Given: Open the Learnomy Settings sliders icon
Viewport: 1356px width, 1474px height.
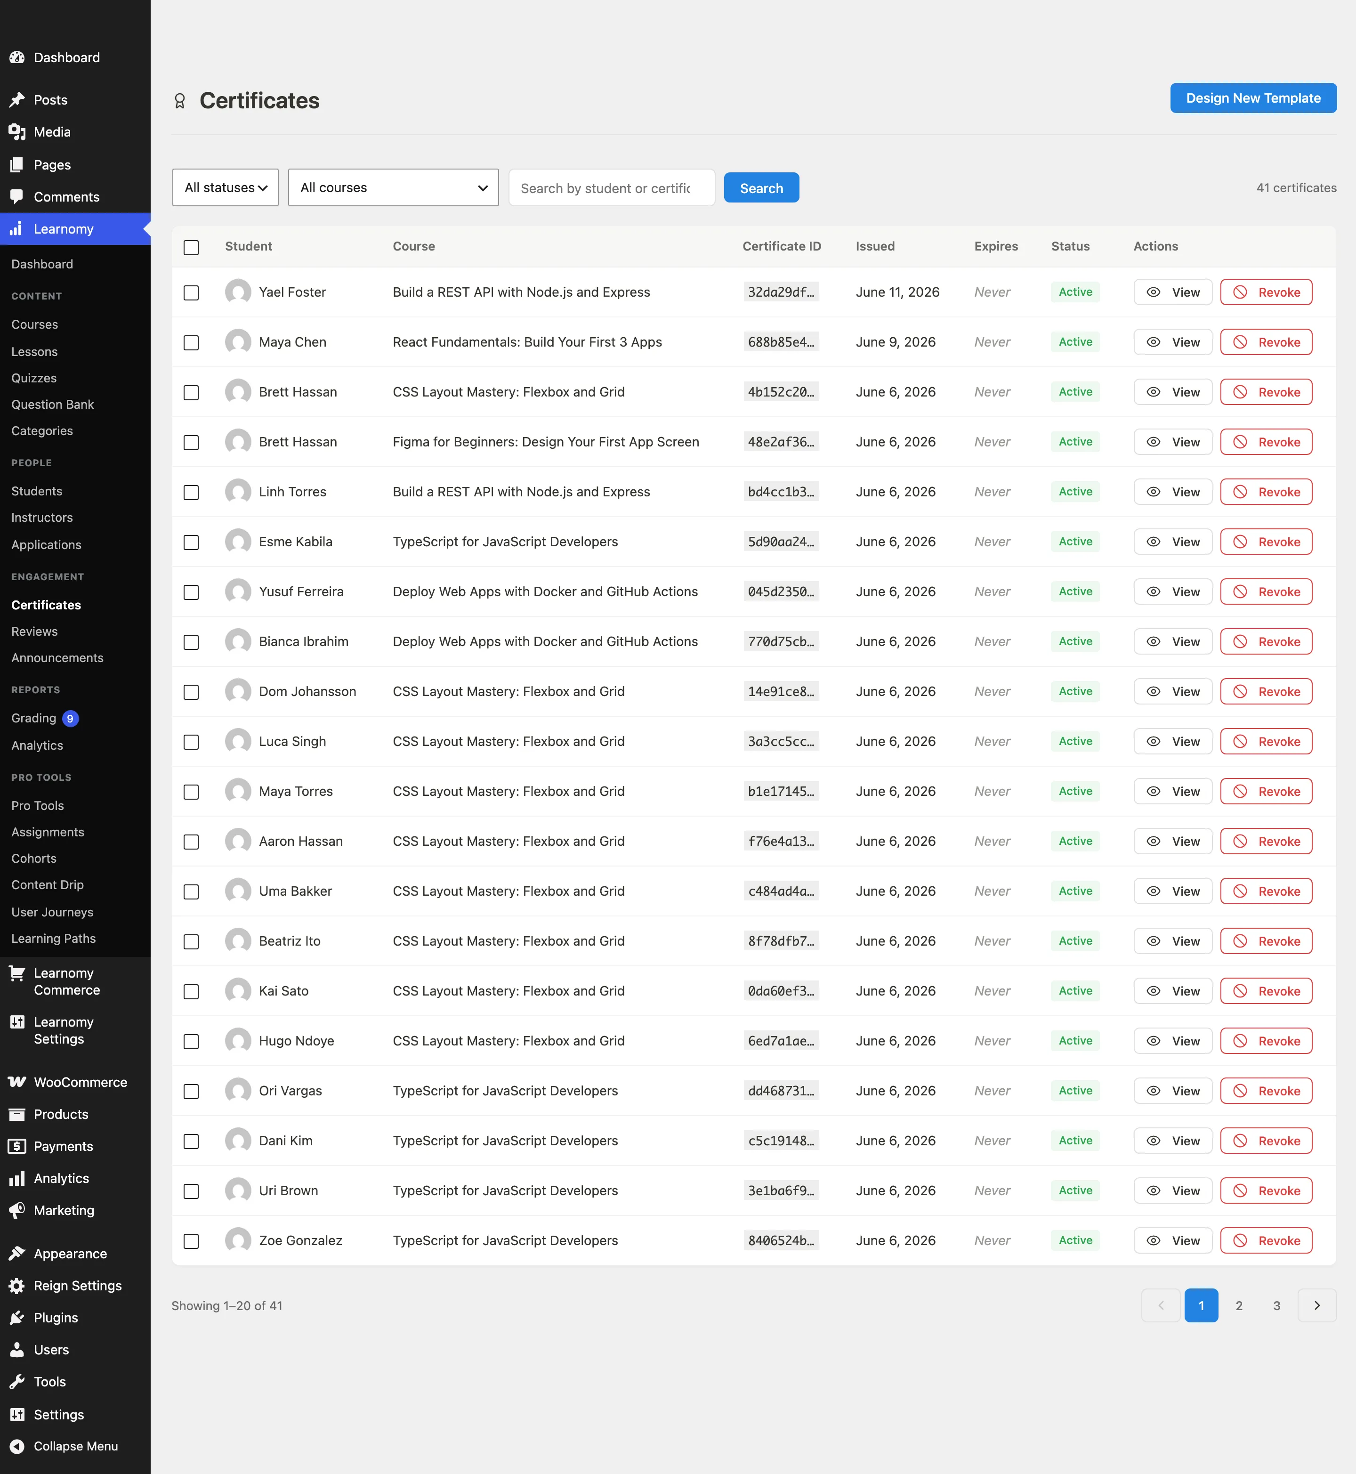Looking at the screenshot, I should click(17, 1022).
